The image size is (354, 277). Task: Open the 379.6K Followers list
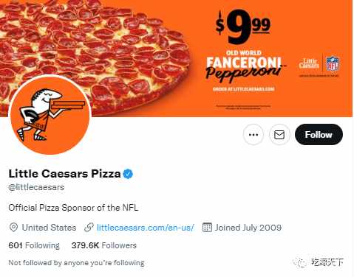pyautogui.click(x=103, y=245)
